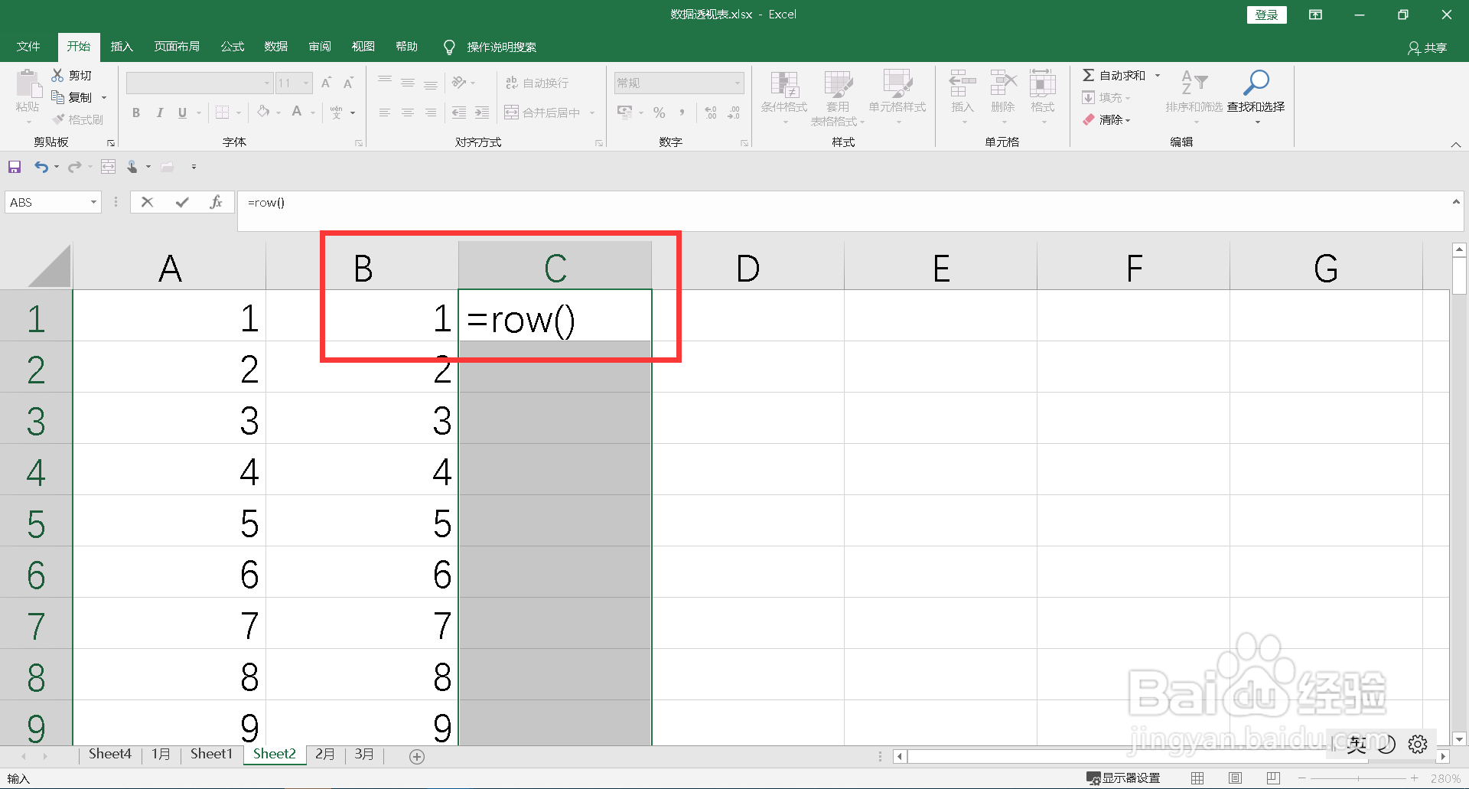
Task: Click the Login (登录) button
Action: (1266, 15)
